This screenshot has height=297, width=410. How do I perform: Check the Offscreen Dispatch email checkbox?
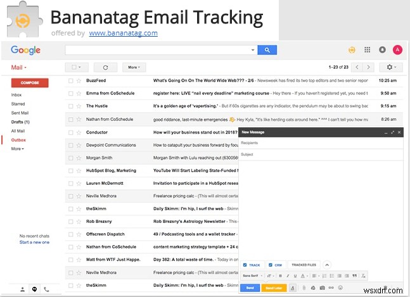(x=70, y=234)
